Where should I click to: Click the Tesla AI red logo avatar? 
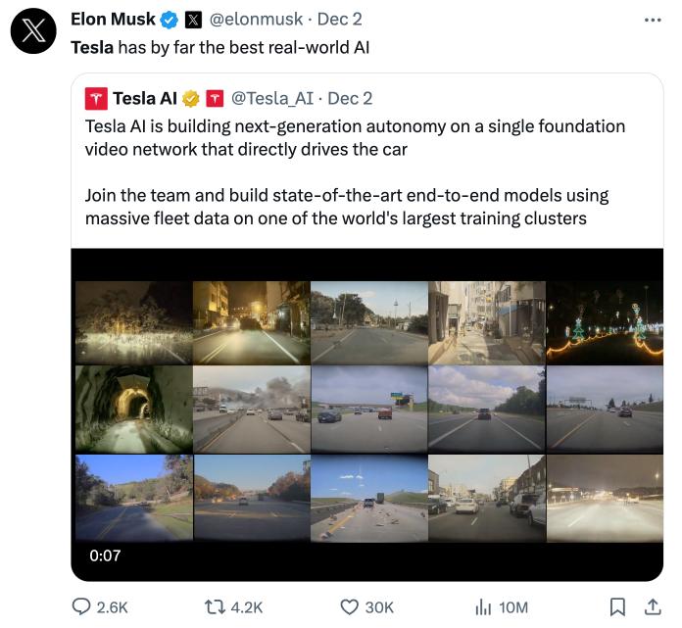[96, 98]
